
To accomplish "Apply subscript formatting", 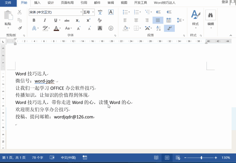I will 78,20.
